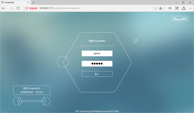Click the 登入 login button

(97, 74)
